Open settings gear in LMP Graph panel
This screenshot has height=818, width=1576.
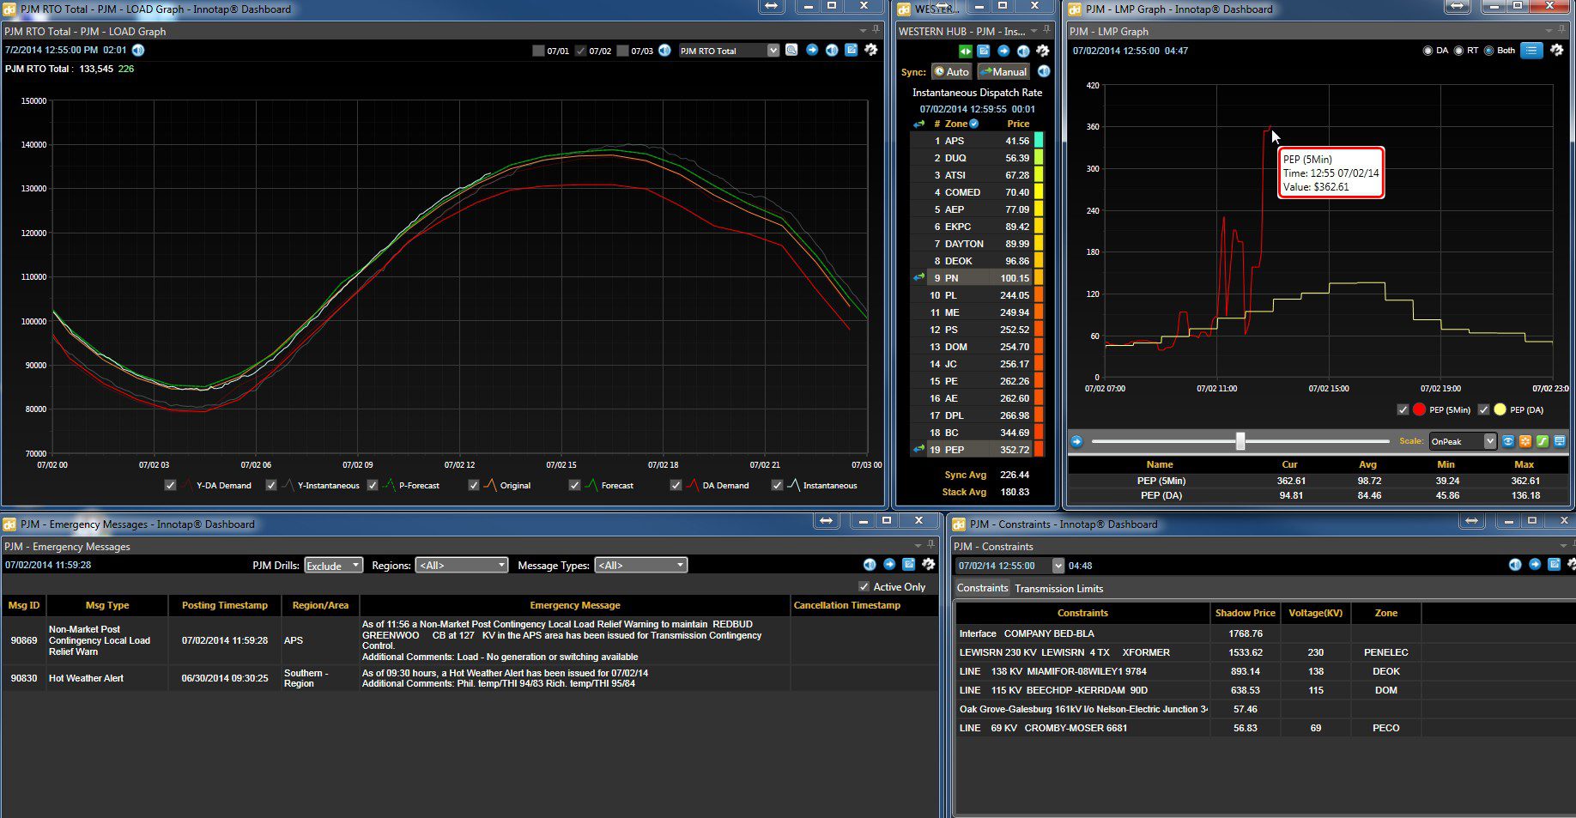tap(1557, 51)
